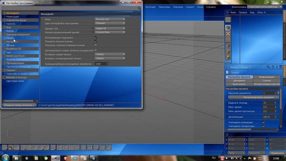The image size is (286, 161).
Task: Open the Вставить копированный объект dropdown
Action: coord(110,58)
